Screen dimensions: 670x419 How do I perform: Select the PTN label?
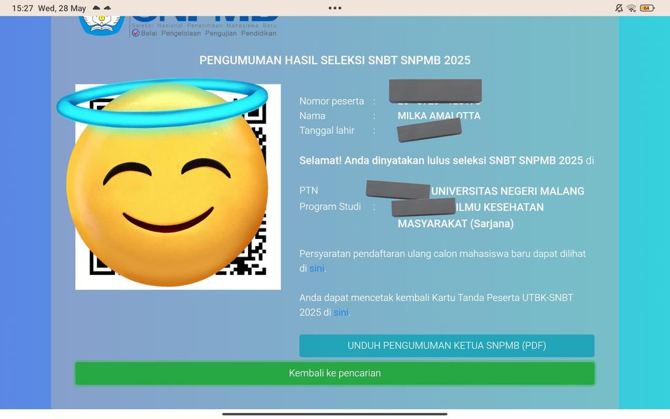coord(309,191)
